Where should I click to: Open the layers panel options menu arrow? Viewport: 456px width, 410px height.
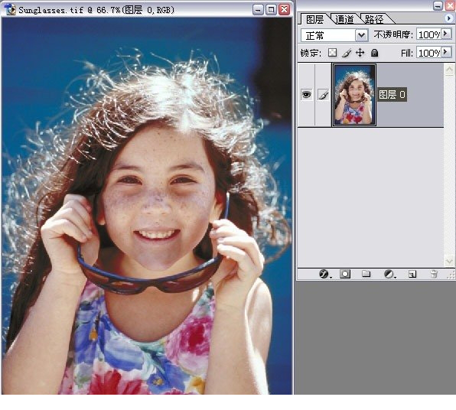448,18
